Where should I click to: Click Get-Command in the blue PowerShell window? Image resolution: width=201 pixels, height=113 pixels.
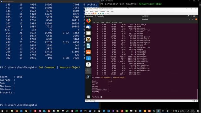click(47, 67)
